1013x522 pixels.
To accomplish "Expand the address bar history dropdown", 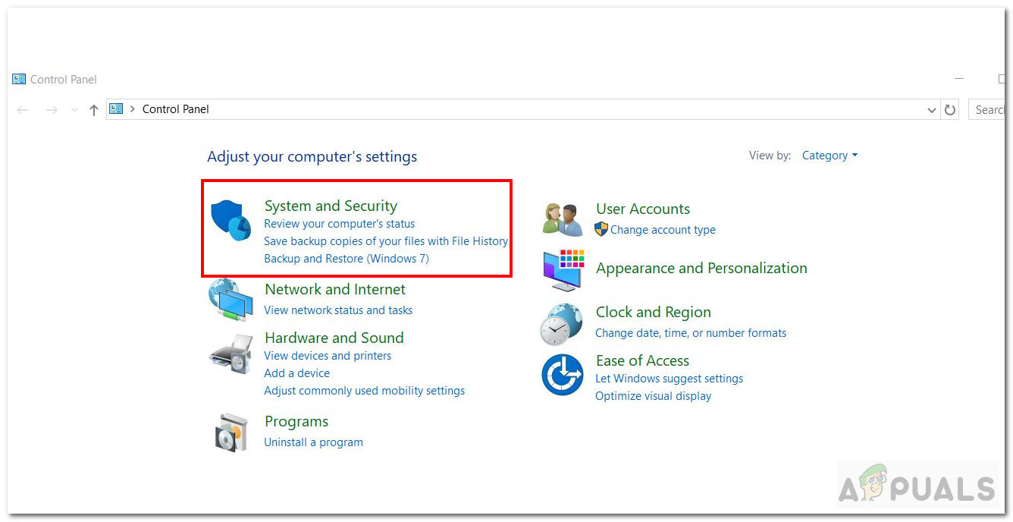I will click(x=932, y=110).
